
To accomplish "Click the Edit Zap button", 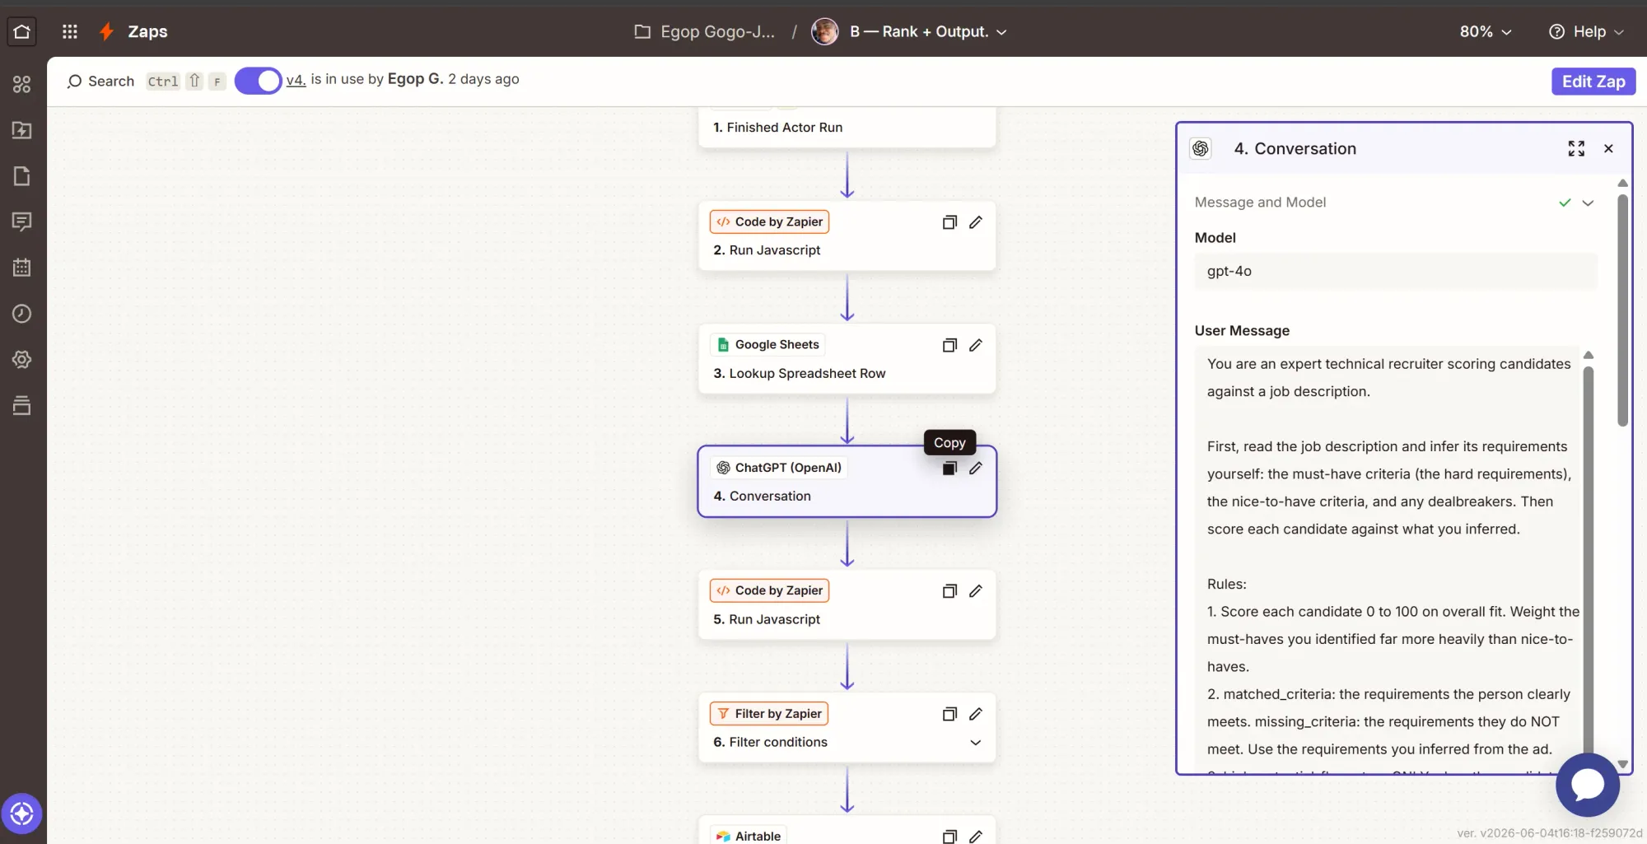I will pyautogui.click(x=1593, y=81).
